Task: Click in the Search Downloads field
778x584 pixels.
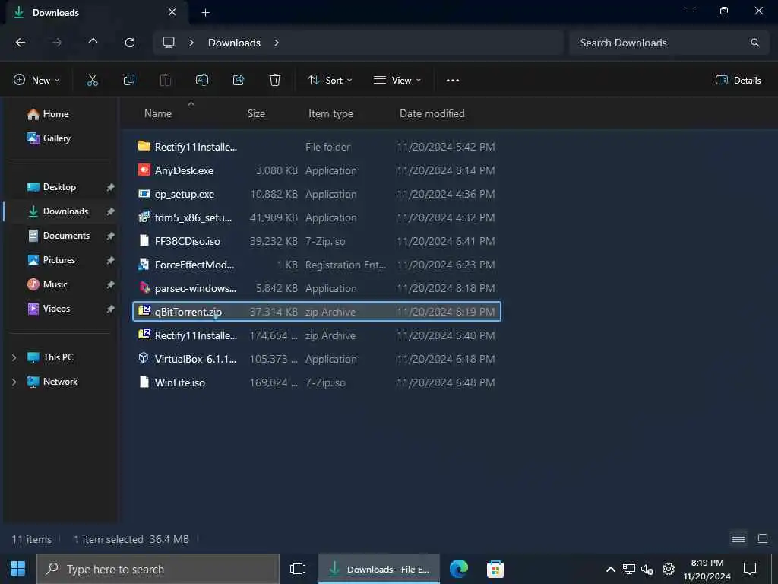Action: (x=670, y=43)
